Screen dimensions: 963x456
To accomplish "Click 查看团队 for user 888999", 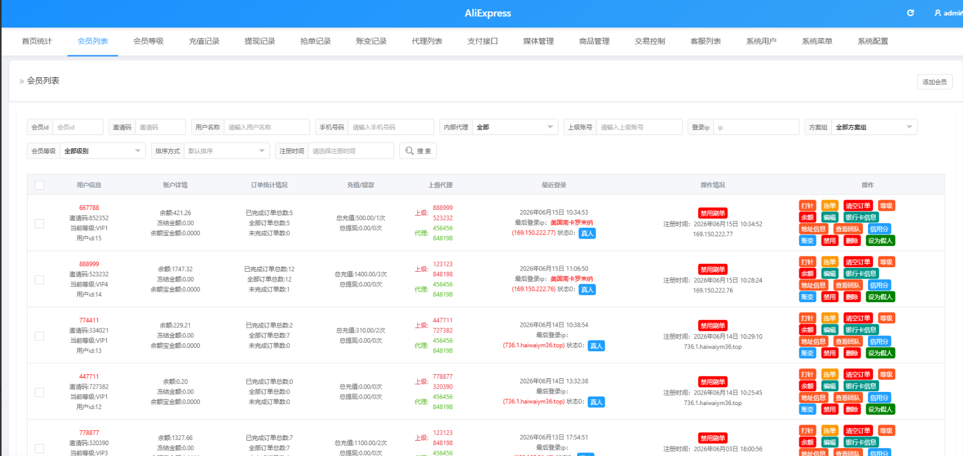I will pyautogui.click(x=847, y=286).
